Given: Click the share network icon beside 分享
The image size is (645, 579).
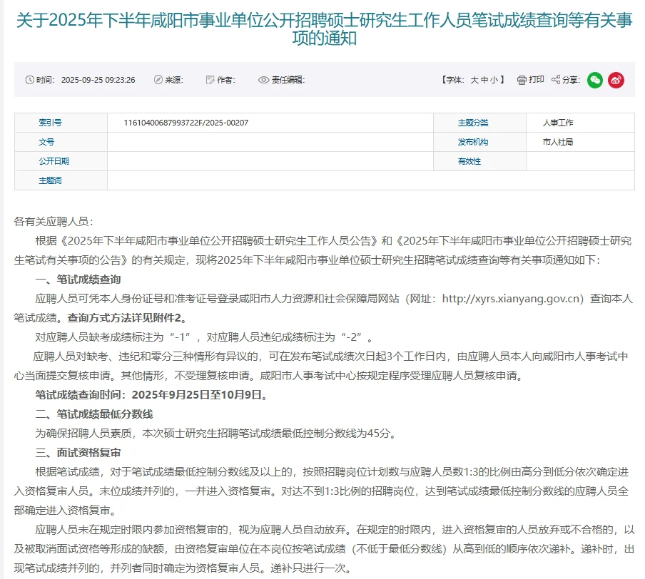Looking at the screenshot, I should click(x=555, y=80).
